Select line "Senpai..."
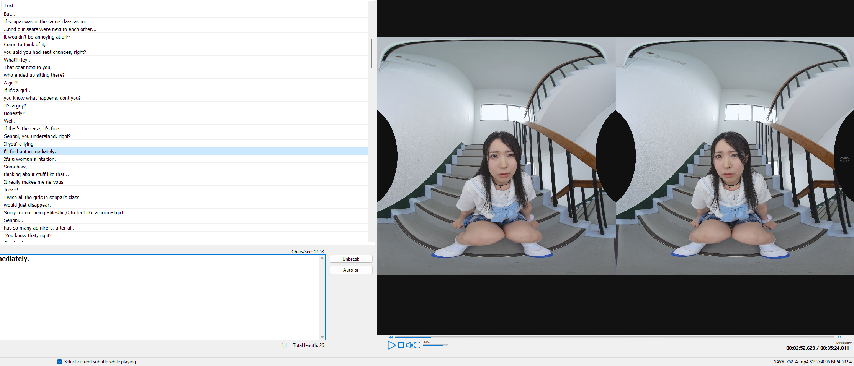This screenshot has height=366, width=854. coord(185,220)
